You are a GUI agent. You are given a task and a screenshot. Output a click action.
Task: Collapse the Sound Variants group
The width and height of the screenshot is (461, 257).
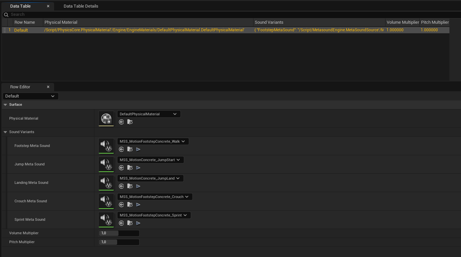tap(5, 132)
